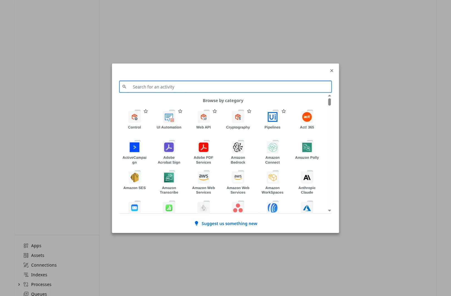Open Apps in the sidebar
451x296 pixels.
(36, 246)
